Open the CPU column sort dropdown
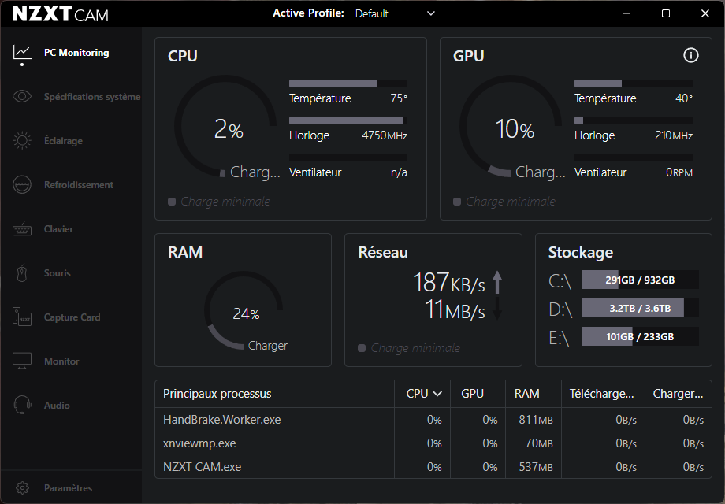Screen dimensions: 725x504 422,393
